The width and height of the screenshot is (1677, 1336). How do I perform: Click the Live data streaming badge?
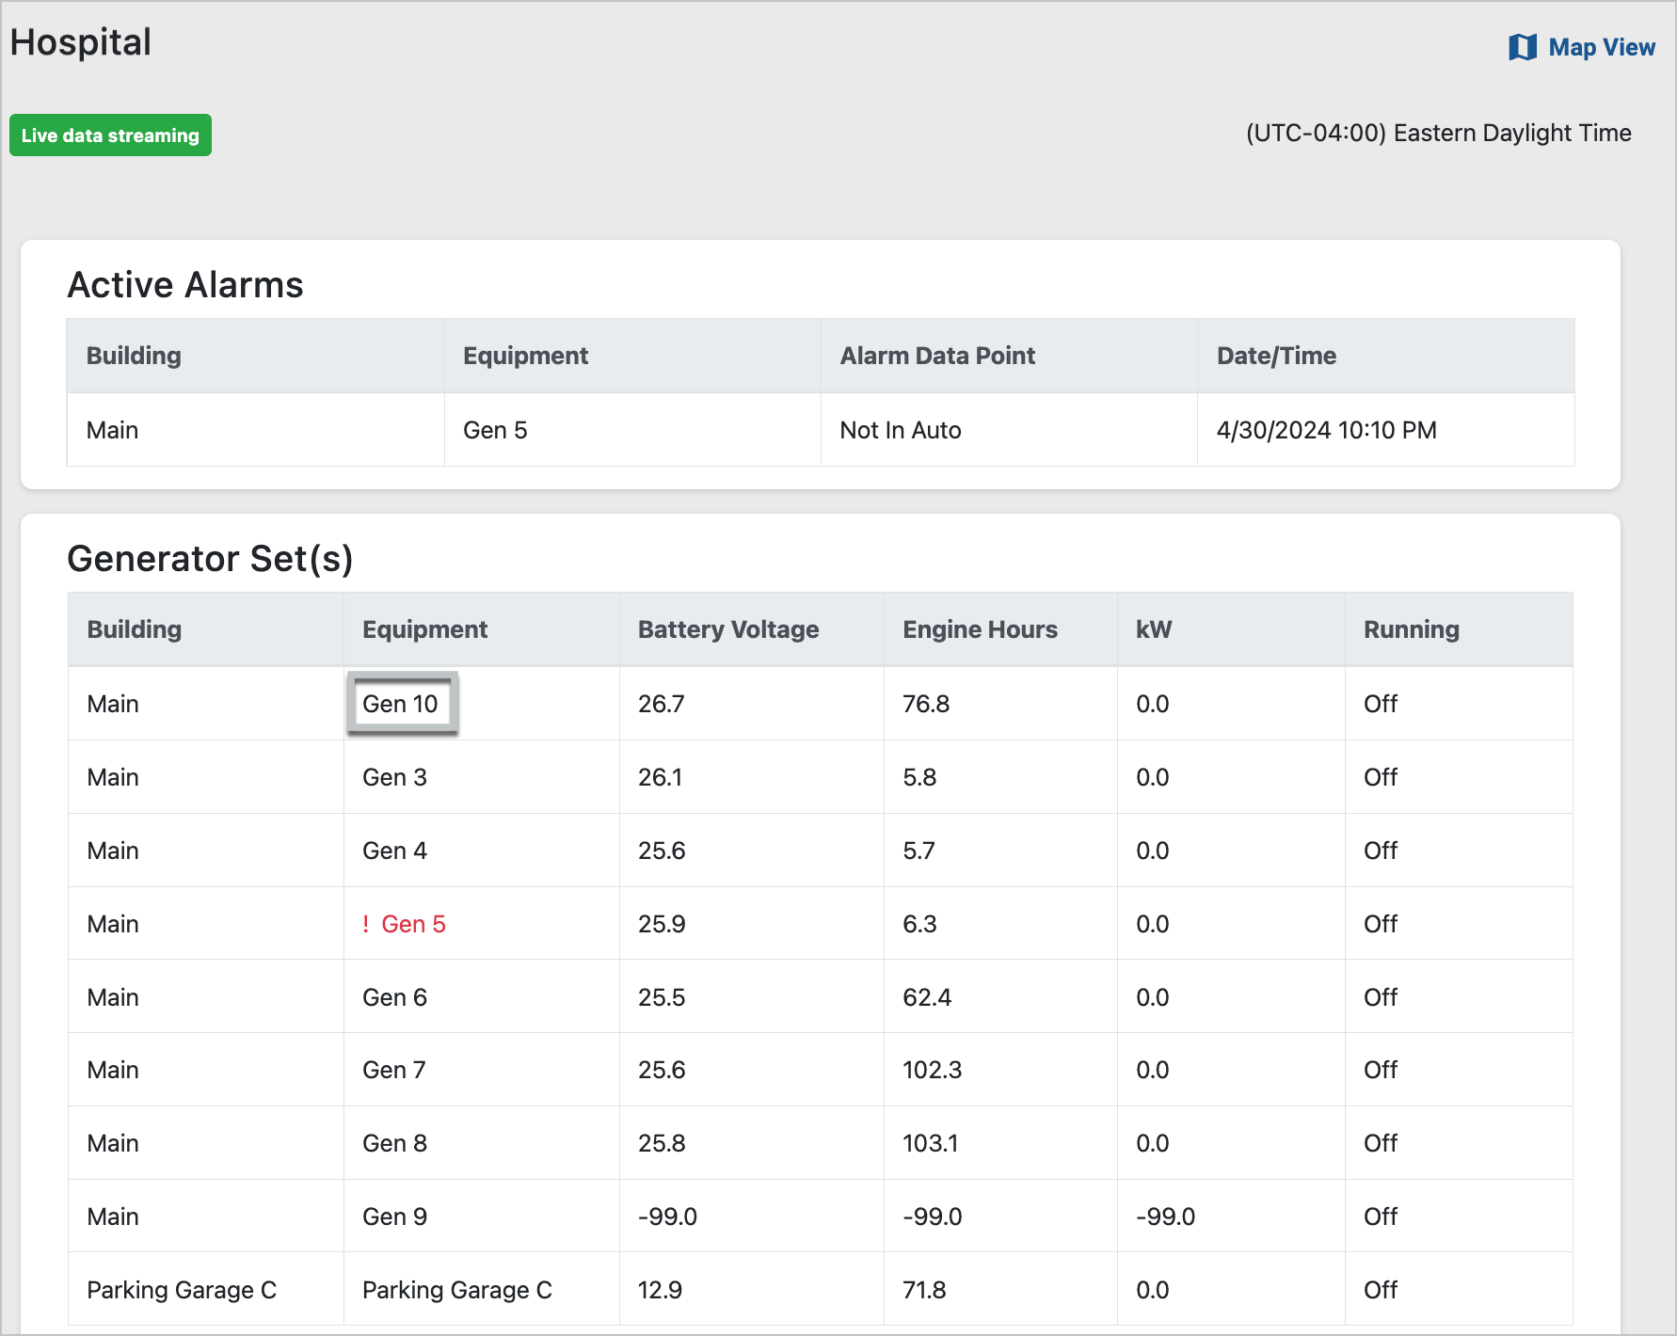(x=110, y=135)
